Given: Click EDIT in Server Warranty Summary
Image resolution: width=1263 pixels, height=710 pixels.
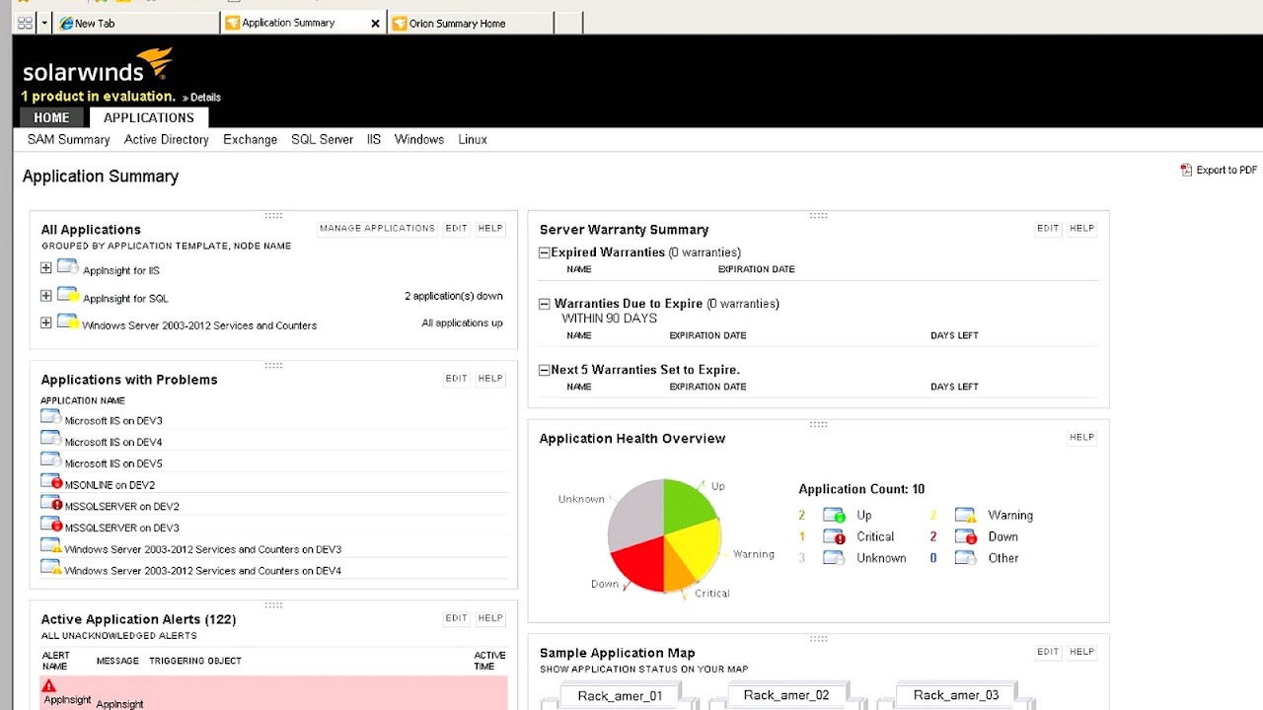Looking at the screenshot, I should coord(1048,228).
